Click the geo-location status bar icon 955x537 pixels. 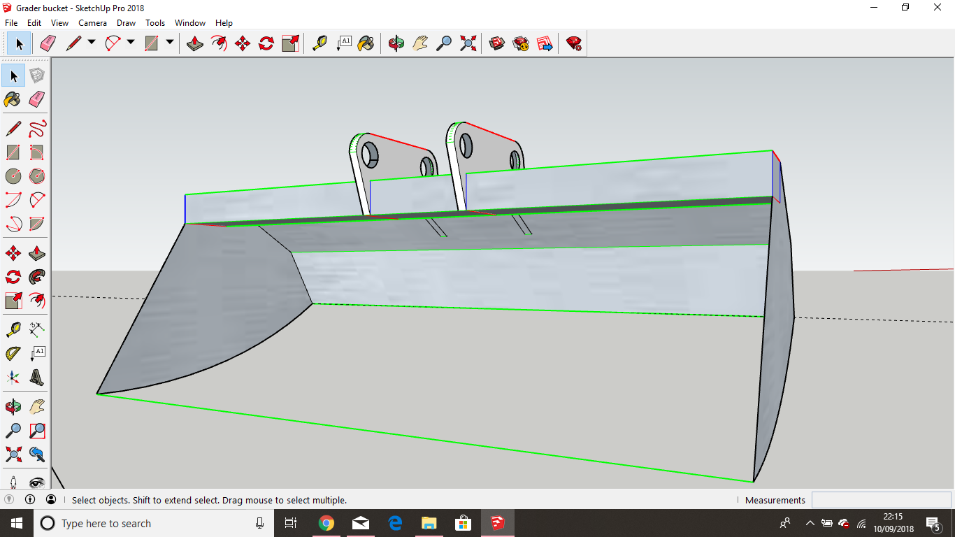coord(9,500)
